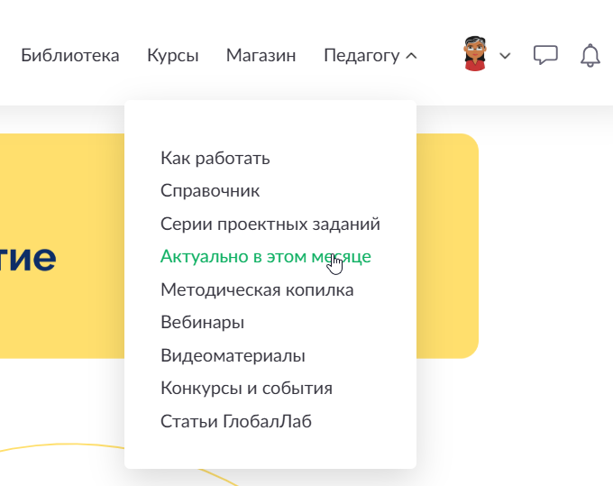Go to Курсы page

(173, 56)
